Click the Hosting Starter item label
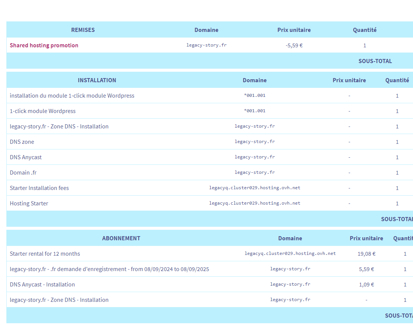Image resolution: width=413 pixels, height=330 pixels. tap(29, 203)
